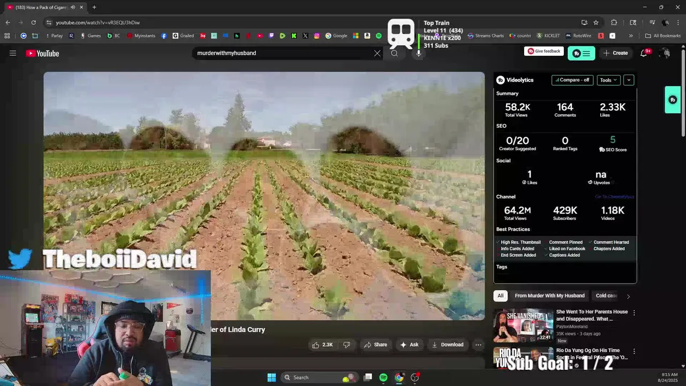
Task: Open YouTube notifications bell
Action: point(644,53)
